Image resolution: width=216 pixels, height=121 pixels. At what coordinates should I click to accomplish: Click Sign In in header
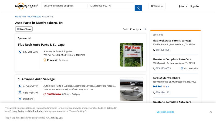(x=194, y=6)
